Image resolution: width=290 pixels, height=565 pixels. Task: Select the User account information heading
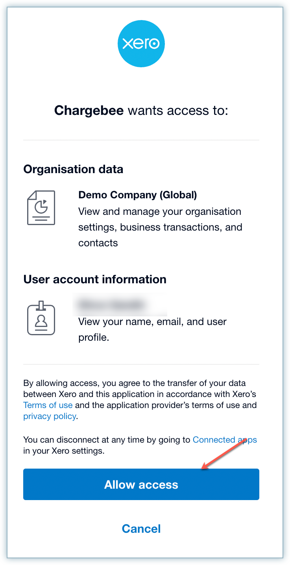tap(95, 279)
